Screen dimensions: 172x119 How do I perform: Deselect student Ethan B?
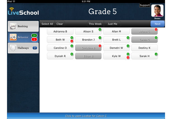coord(88,56)
